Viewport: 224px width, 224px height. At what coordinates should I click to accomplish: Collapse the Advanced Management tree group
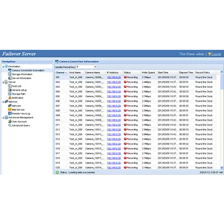pyautogui.click(x=3, y=118)
